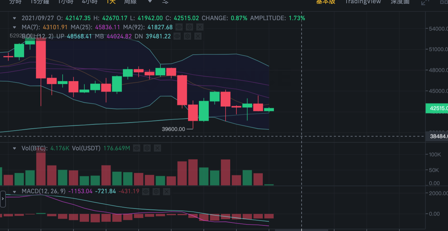Select the 4小時 interval

[90, 2]
